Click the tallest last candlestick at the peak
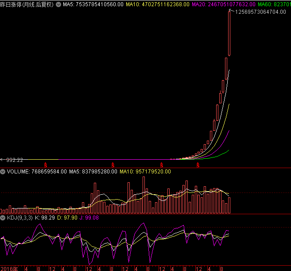 [x=229, y=33]
